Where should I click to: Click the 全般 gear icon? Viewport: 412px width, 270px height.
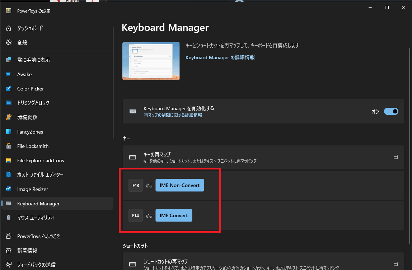click(9, 42)
